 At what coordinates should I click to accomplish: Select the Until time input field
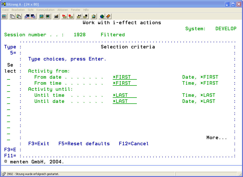[x=125, y=95]
